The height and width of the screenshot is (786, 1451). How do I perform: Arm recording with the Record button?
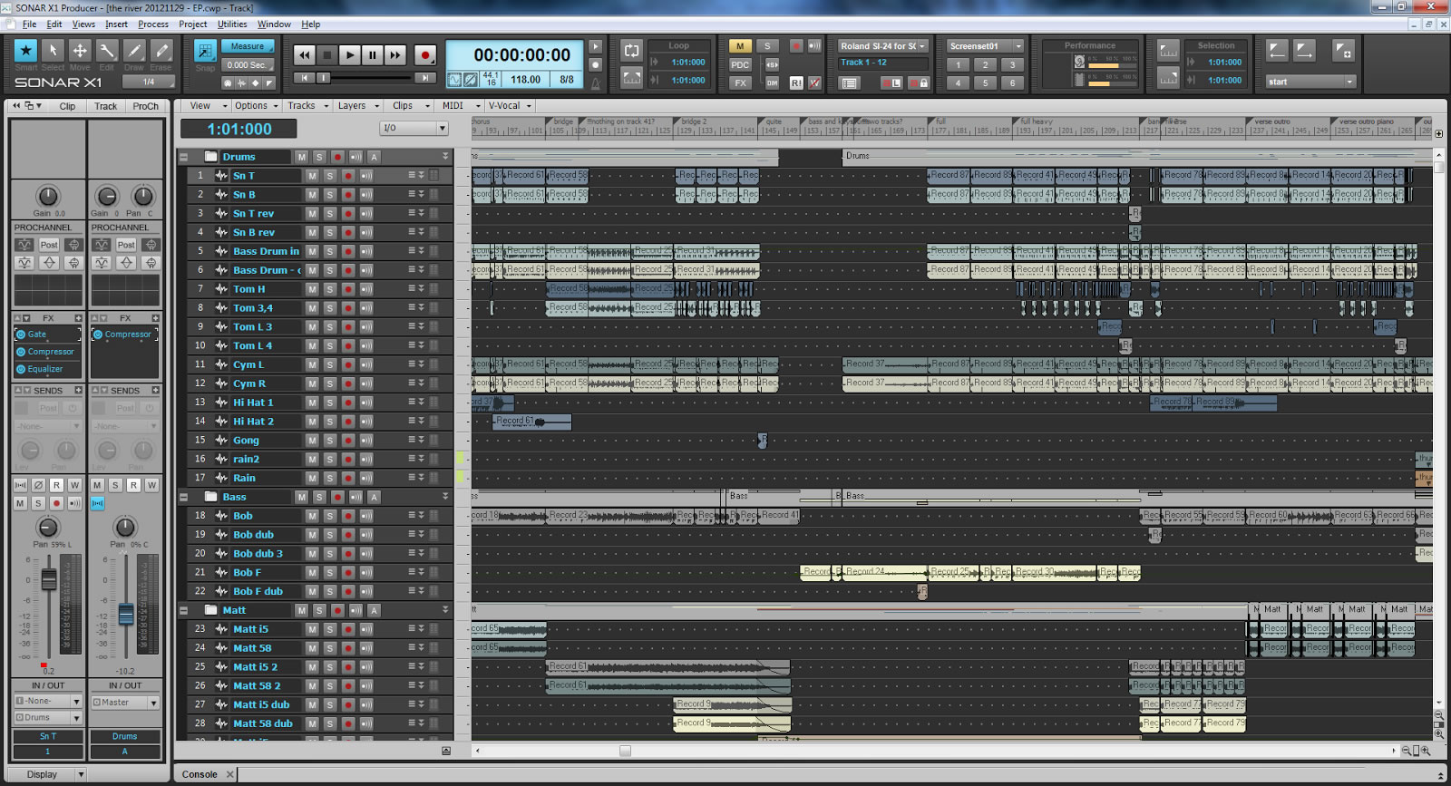425,55
